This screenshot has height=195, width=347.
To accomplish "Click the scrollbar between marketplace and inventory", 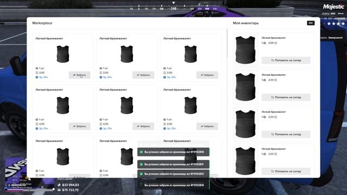I will (227, 43).
